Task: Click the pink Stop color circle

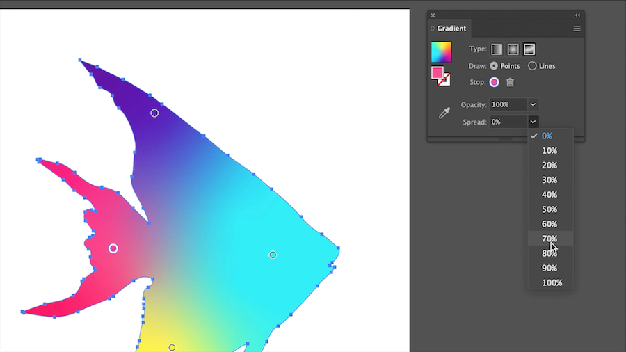Action: 495,82
